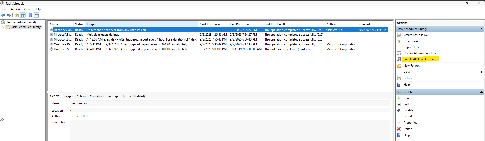Click the Properties clock icon

399,123
